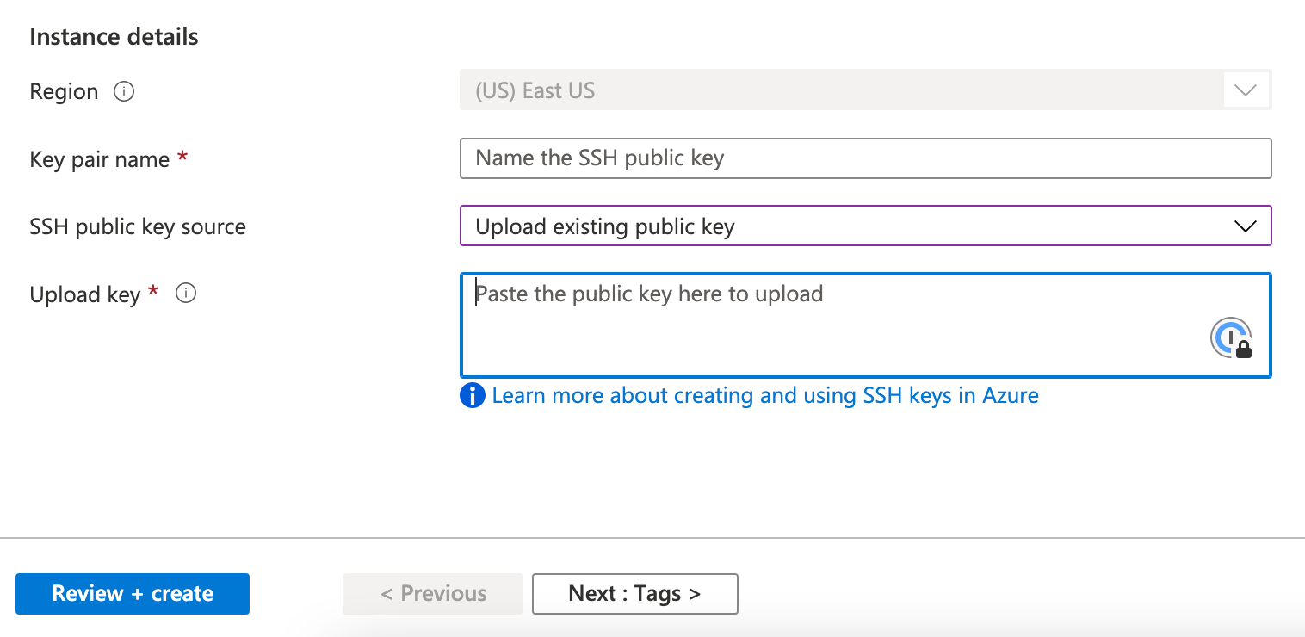Click the Instance details heading
Image resolution: width=1305 pixels, height=637 pixels.
click(x=114, y=36)
